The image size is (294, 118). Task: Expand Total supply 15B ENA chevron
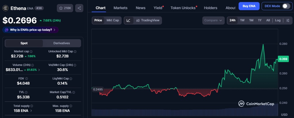pos(31,111)
